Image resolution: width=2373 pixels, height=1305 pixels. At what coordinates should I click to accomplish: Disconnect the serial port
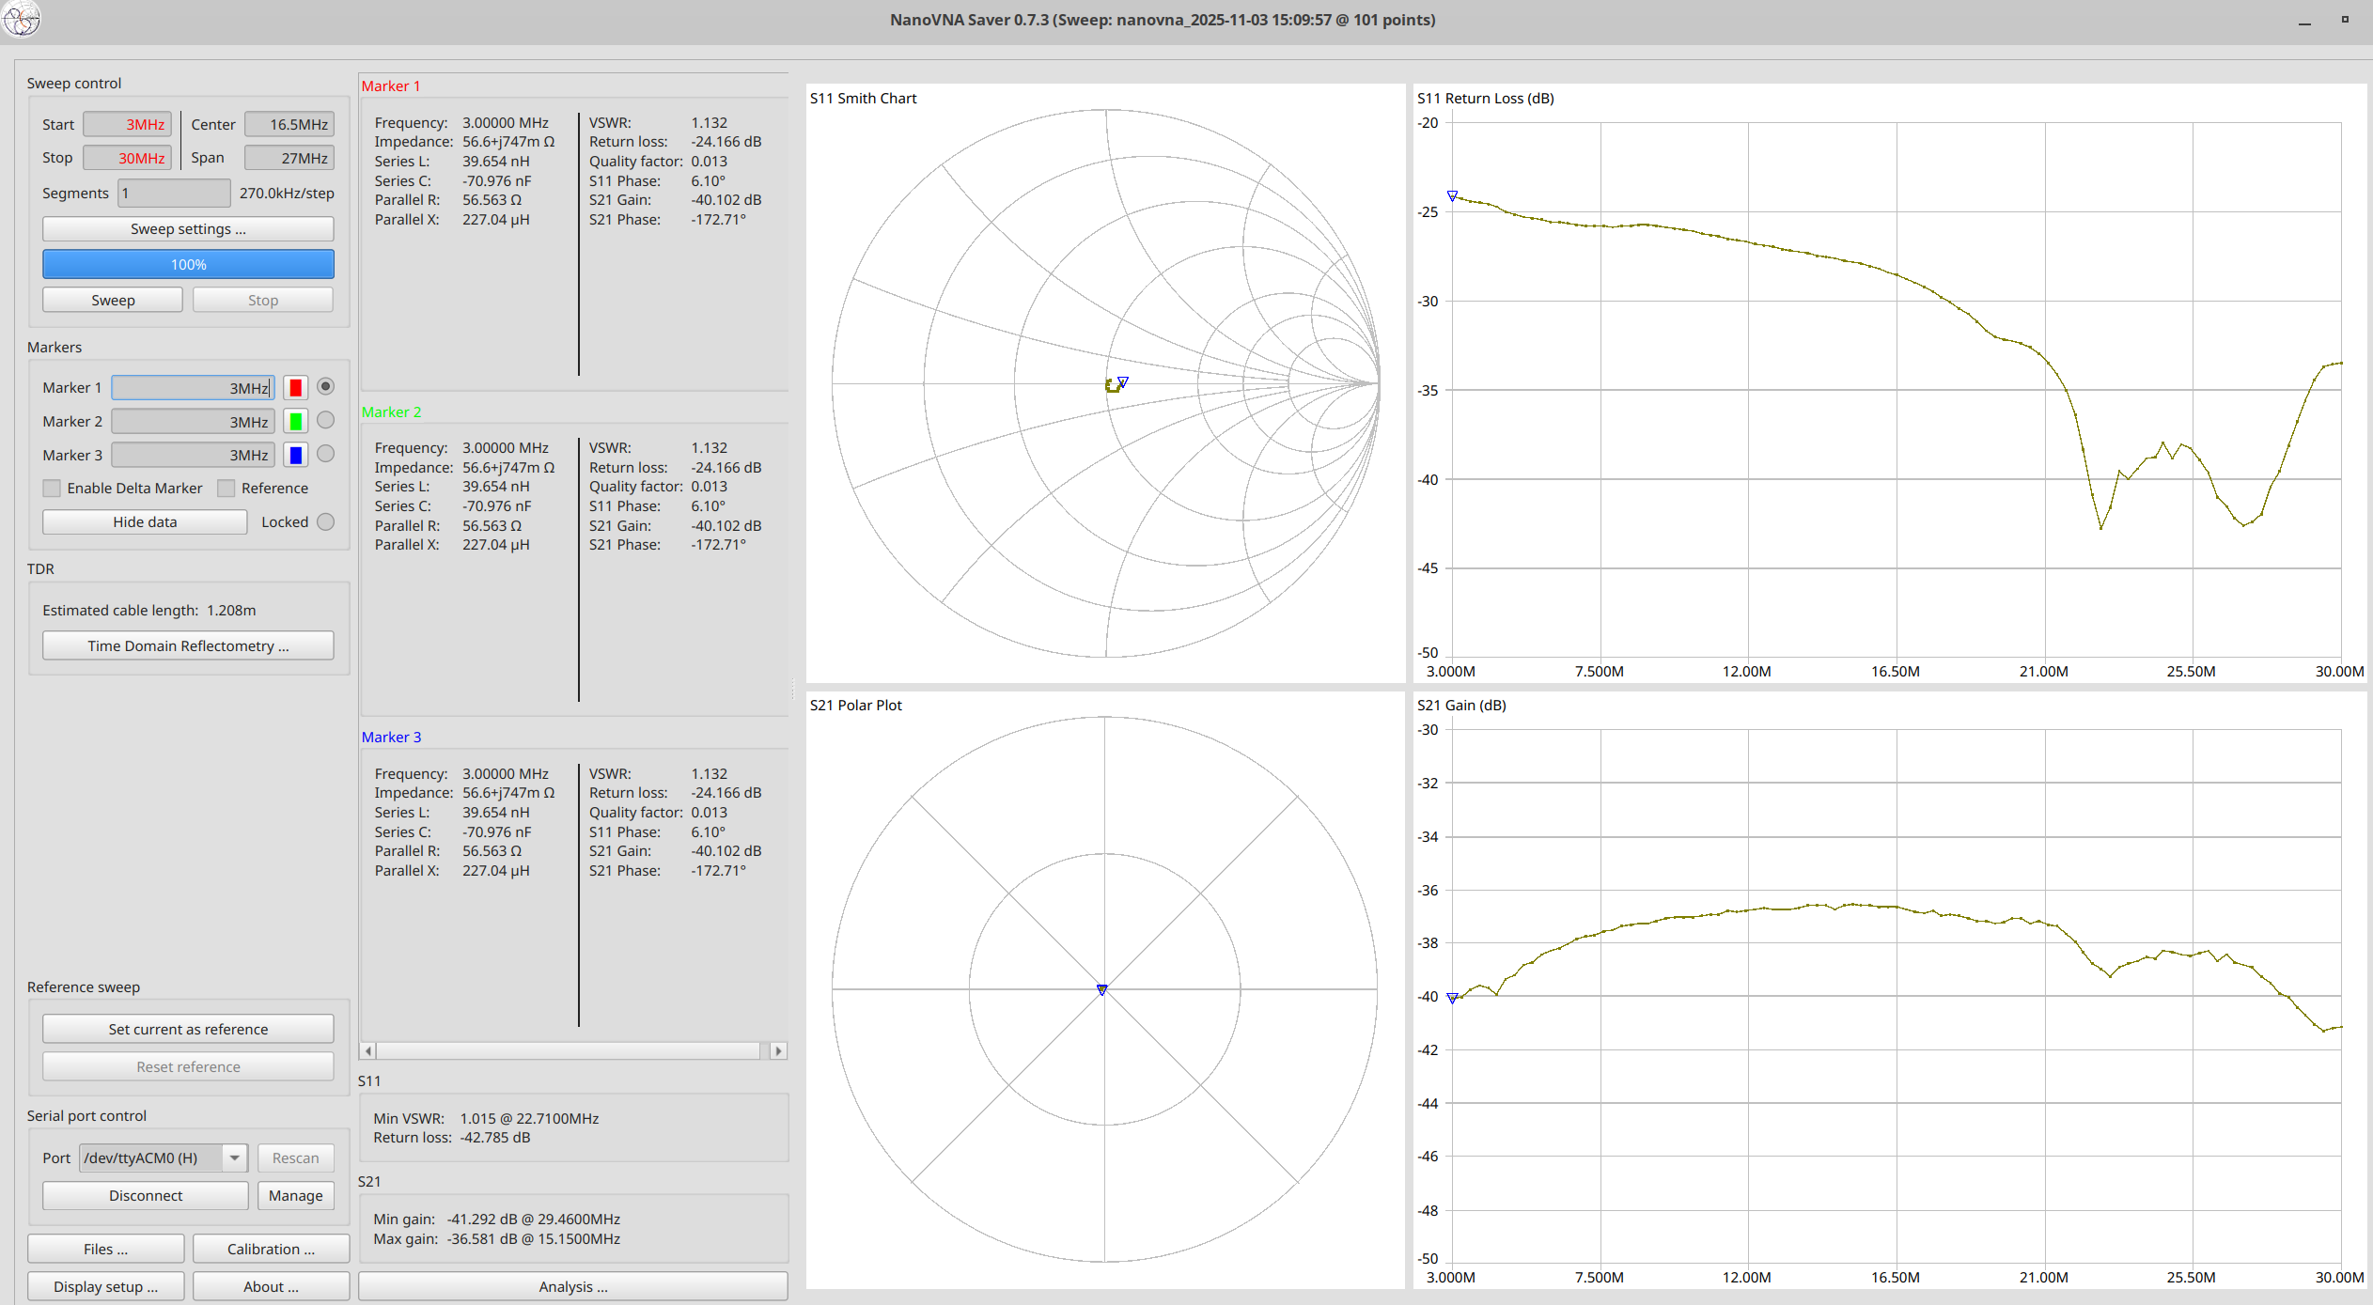pos(145,1195)
